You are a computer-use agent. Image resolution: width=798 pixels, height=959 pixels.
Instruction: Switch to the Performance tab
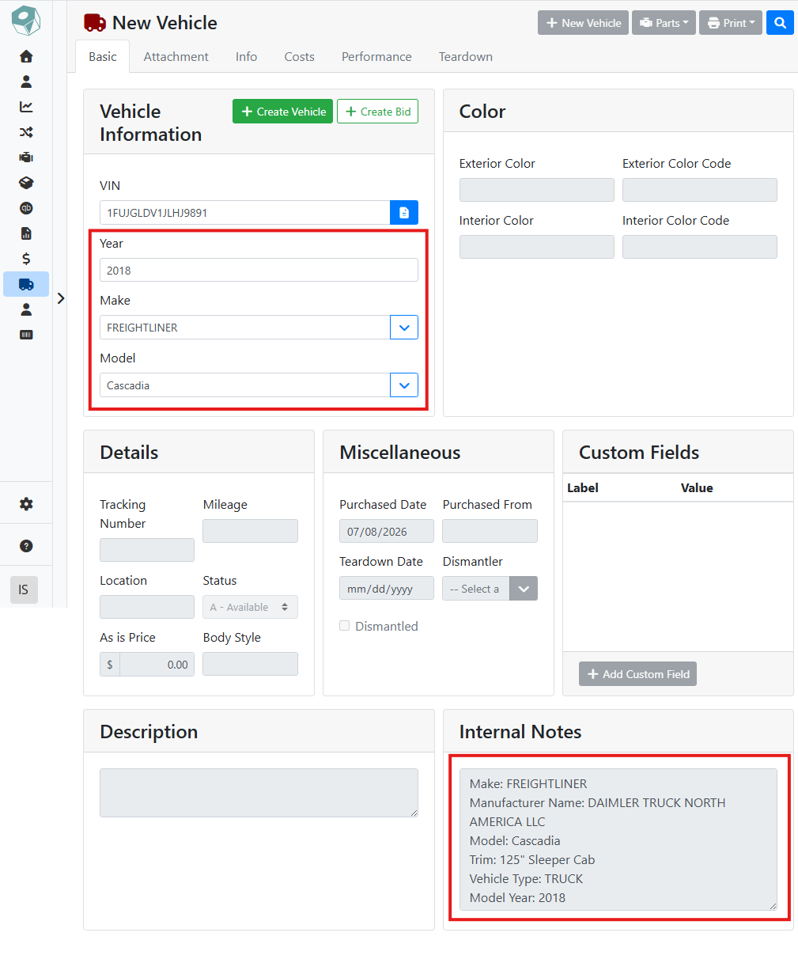tap(376, 57)
